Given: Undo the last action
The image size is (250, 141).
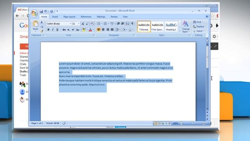Looking at the screenshot, I should point(45,11).
